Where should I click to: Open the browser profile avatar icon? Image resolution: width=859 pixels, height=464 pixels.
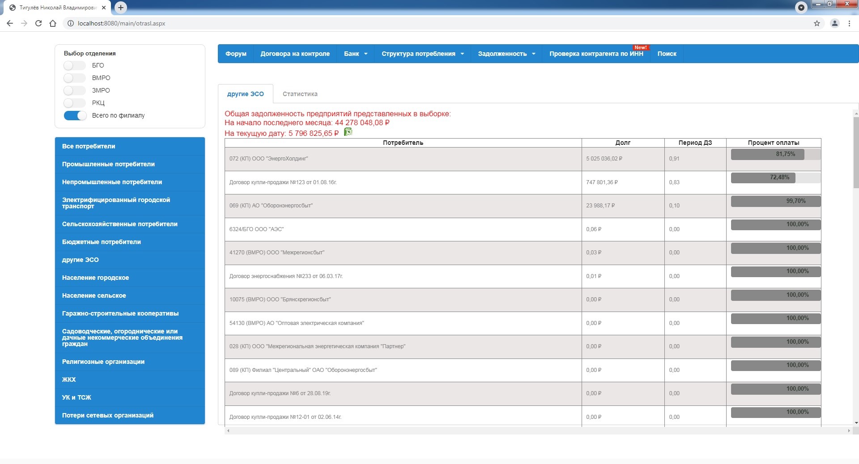834,23
